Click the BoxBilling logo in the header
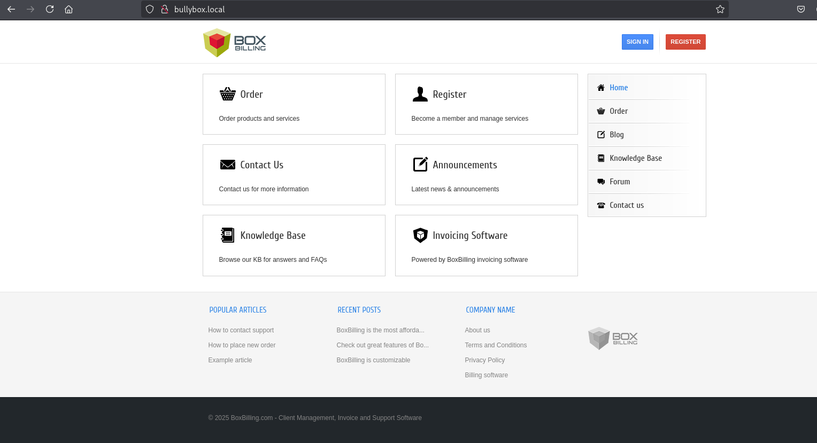This screenshot has height=443, width=817. (x=234, y=42)
